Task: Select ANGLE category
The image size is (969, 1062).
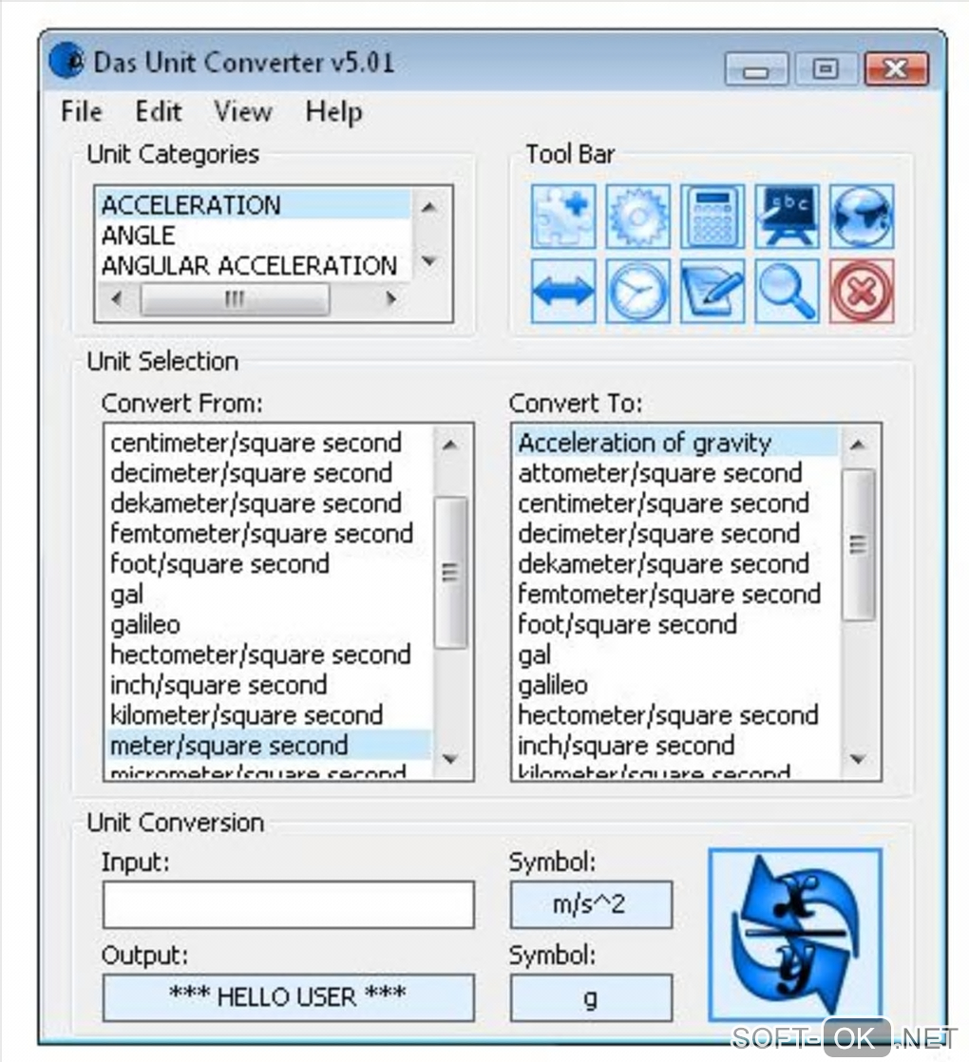Action: pyautogui.click(x=255, y=235)
